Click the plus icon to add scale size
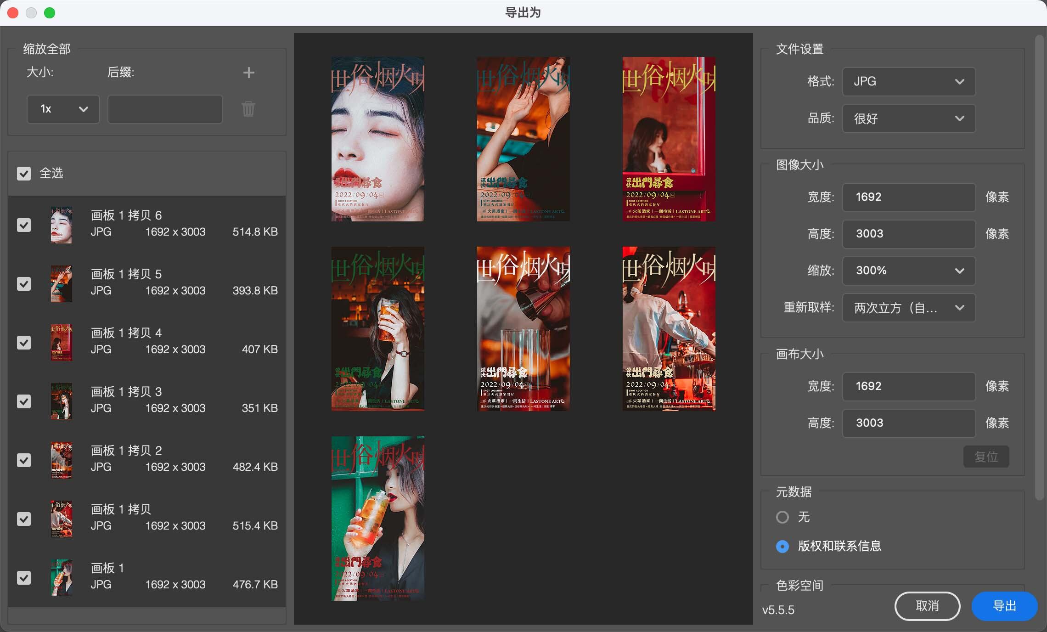This screenshot has height=632, width=1047. pos(248,73)
